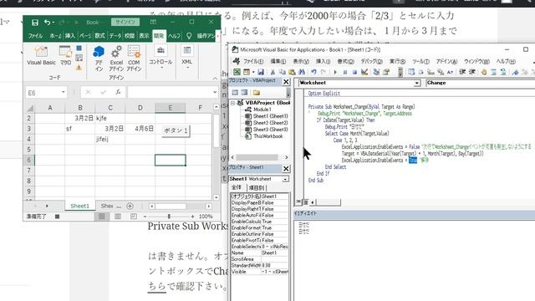Switch to Page Break Preview in status bar

click(x=134, y=217)
